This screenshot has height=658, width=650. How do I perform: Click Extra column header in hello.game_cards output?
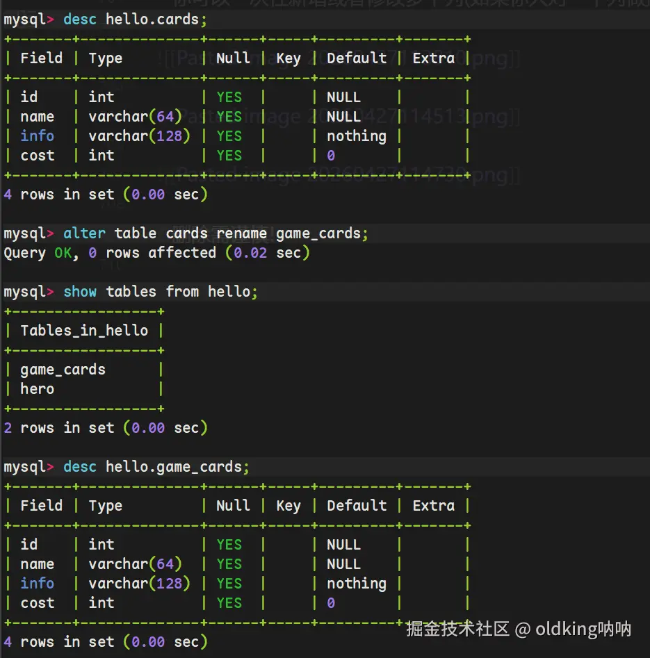(433, 506)
